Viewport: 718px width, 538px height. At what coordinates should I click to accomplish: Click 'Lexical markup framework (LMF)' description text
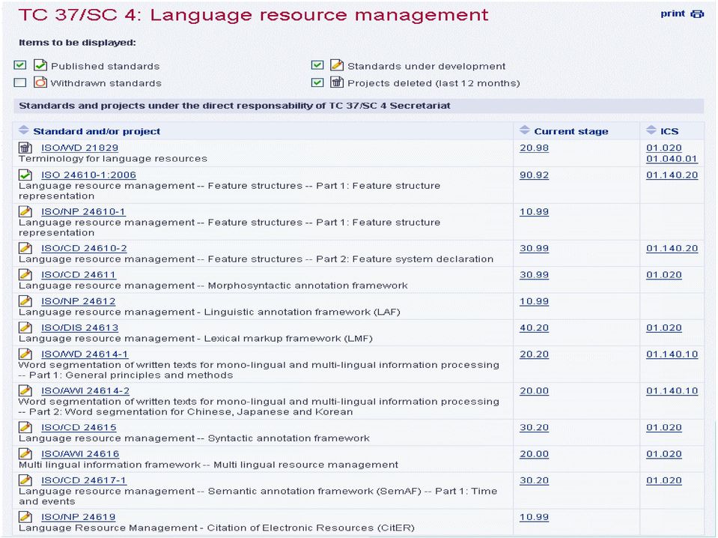288,339
